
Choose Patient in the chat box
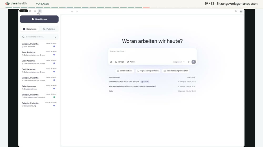(x=131, y=62)
